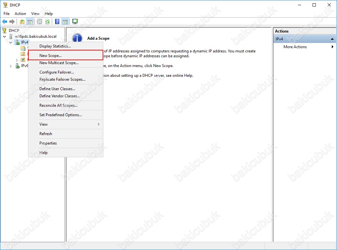Open Help via blue question mark icon
337x250 pixels.
(x=57, y=21)
